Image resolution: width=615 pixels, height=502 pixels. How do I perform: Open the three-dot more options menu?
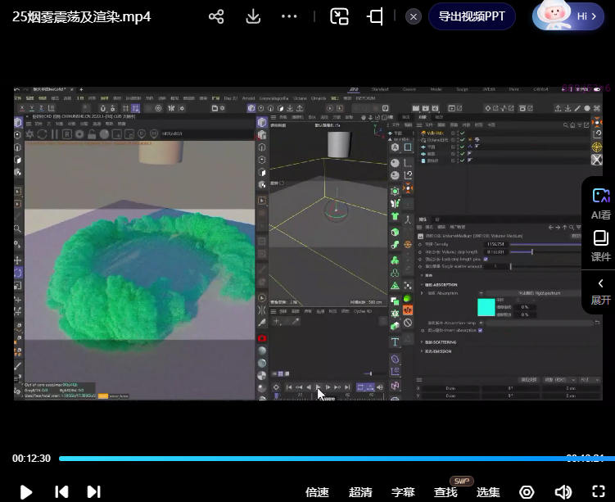[x=289, y=16]
